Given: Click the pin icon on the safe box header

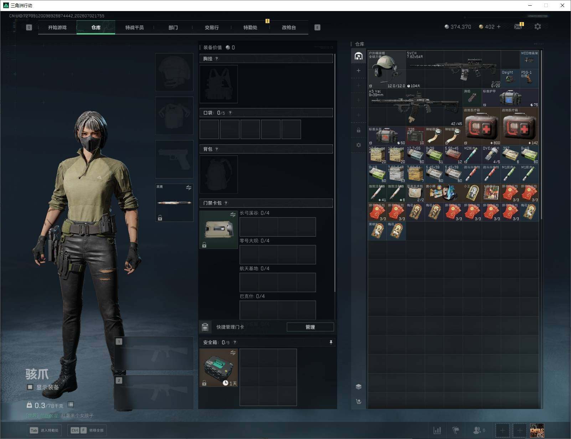Looking at the screenshot, I should [x=331, y=342].
